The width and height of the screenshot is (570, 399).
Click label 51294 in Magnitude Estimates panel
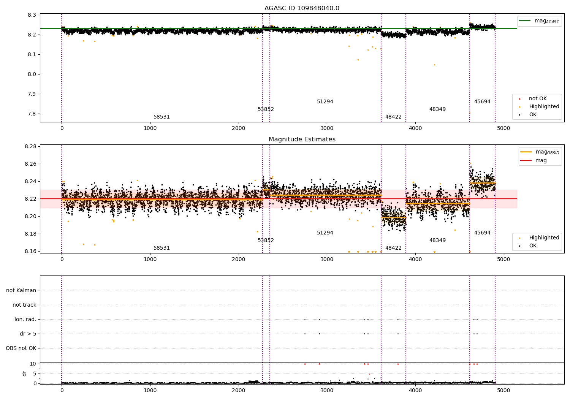(x=325, y=233)
